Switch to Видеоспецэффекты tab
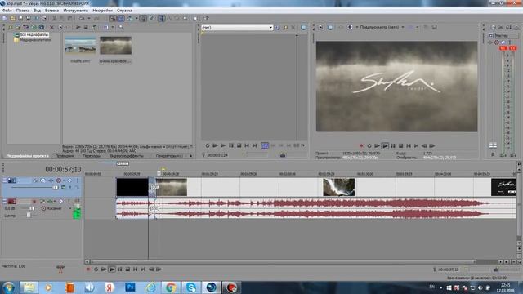523x294 pixels. 127,156
